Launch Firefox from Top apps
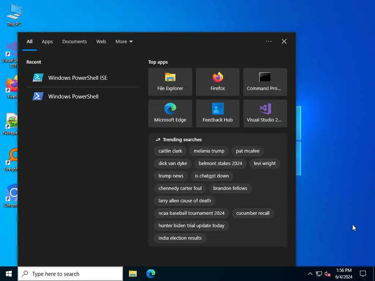Screen dimensions: 375x281 click(x=218, y=82)
